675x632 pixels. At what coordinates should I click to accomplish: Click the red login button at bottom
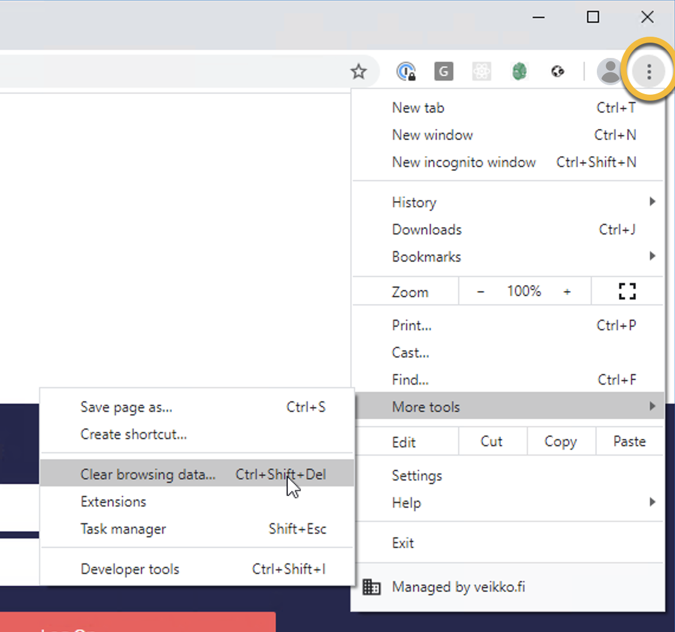[x=137, y=622]
